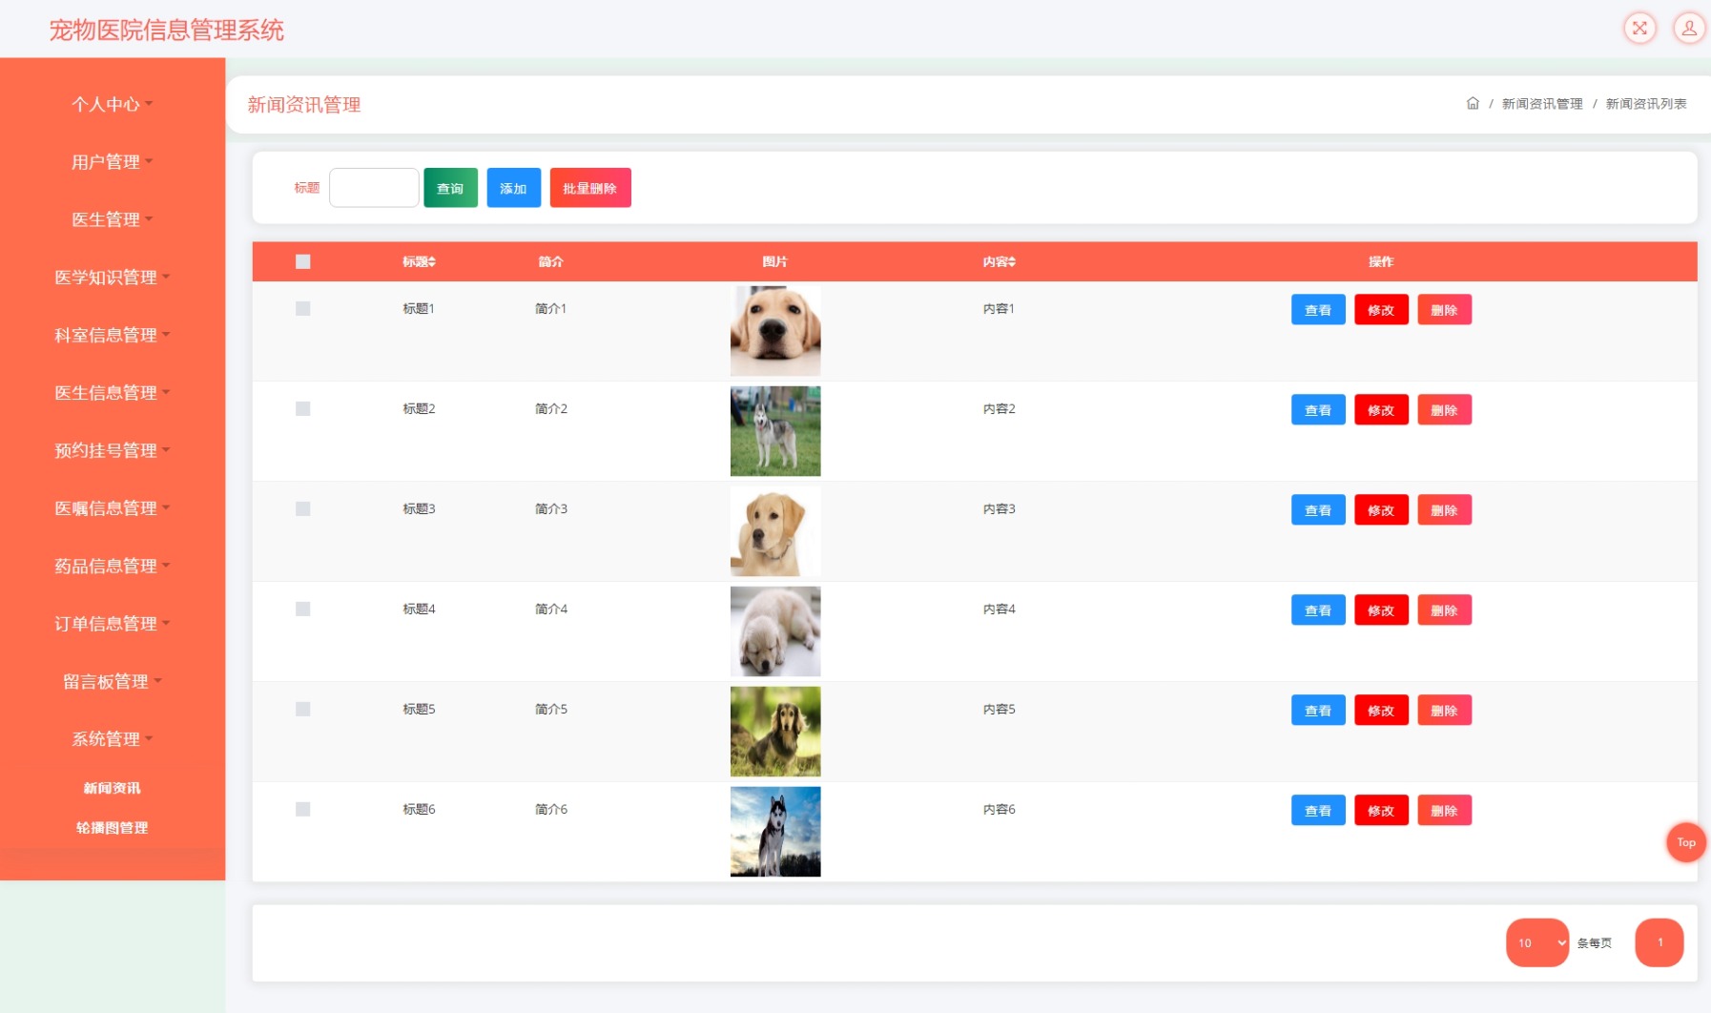Delete the 标题2 row

(x=1444, y=410)
